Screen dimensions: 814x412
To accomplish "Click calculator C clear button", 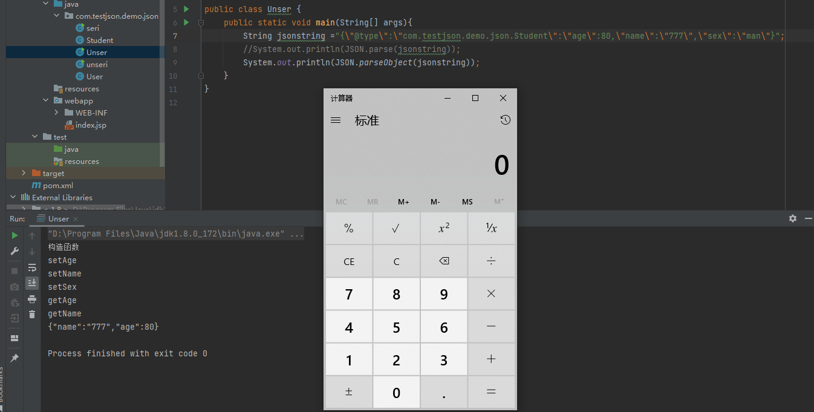I will [x=396, y=261].
